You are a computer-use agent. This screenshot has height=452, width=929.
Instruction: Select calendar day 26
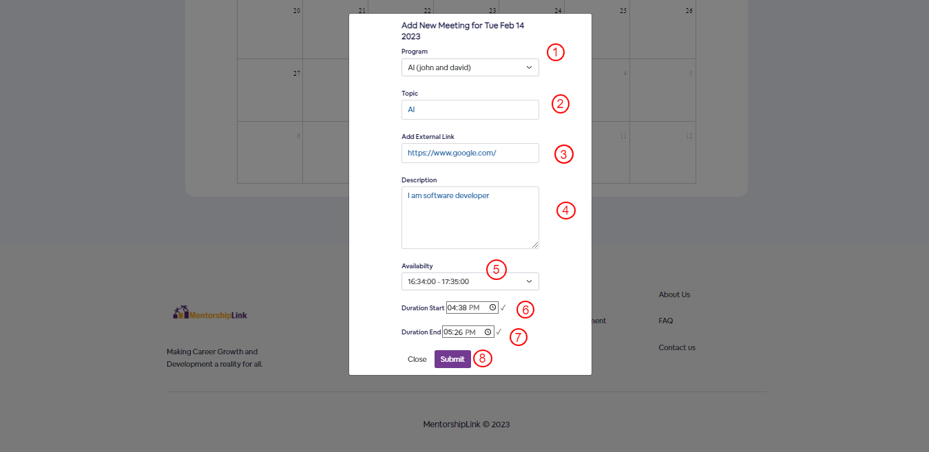pyautogui.click(x=662, y=29)
